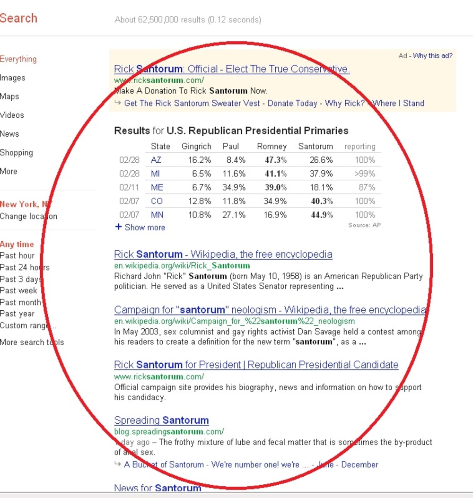This screenshot has height=498, width=473.
Task: Click the 87% reporting value for ME
Action: click(x=367, y=187)
